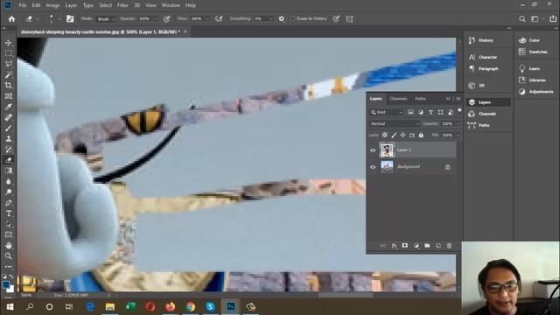Toggle lock transparent pixels

pos(385,135)
